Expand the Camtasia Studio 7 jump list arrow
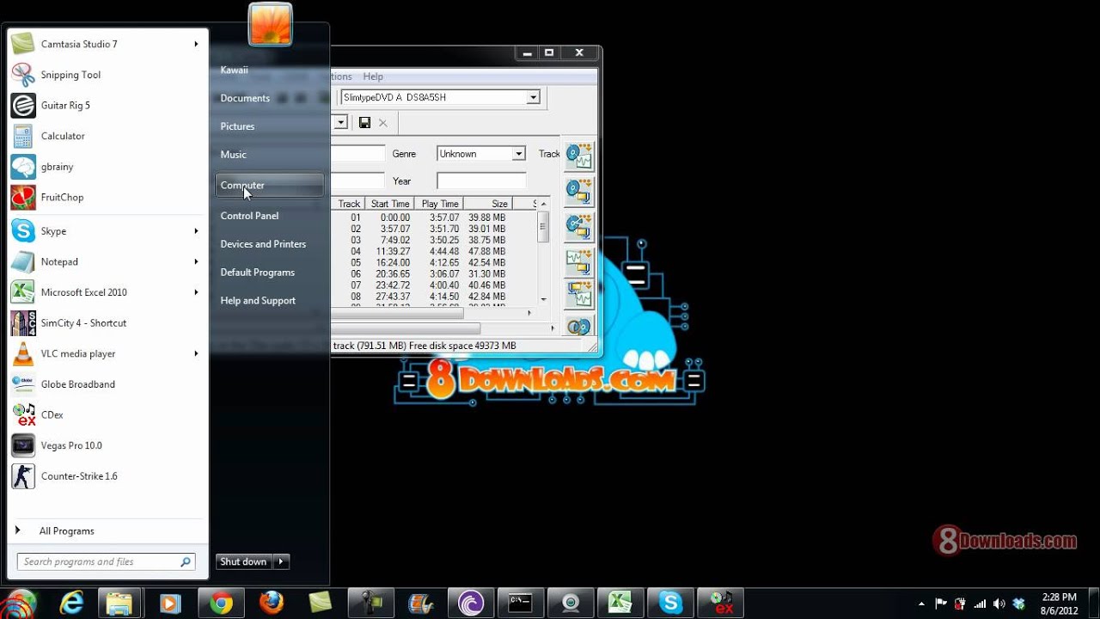 pyautogui.click(x=196, y=44)
